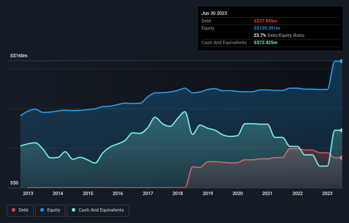Click the red dot in Debt legend
349x223 pixels.
pos(14,210)
